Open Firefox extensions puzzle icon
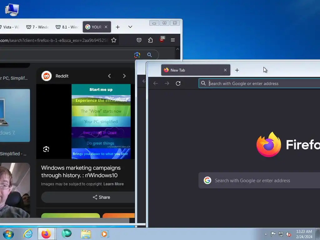Image resolution: width=320 pixels, height=240 pixels. (150, 40)
